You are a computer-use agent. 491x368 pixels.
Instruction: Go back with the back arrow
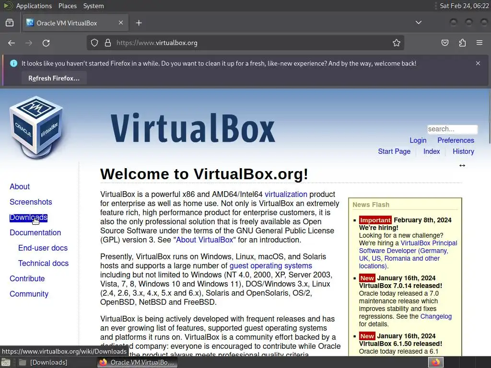(12, 43)
